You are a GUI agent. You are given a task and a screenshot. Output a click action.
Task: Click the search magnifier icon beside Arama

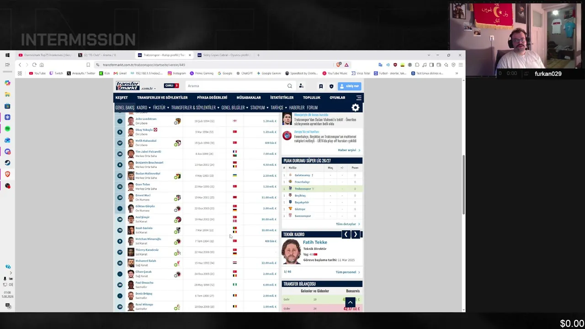289,86
